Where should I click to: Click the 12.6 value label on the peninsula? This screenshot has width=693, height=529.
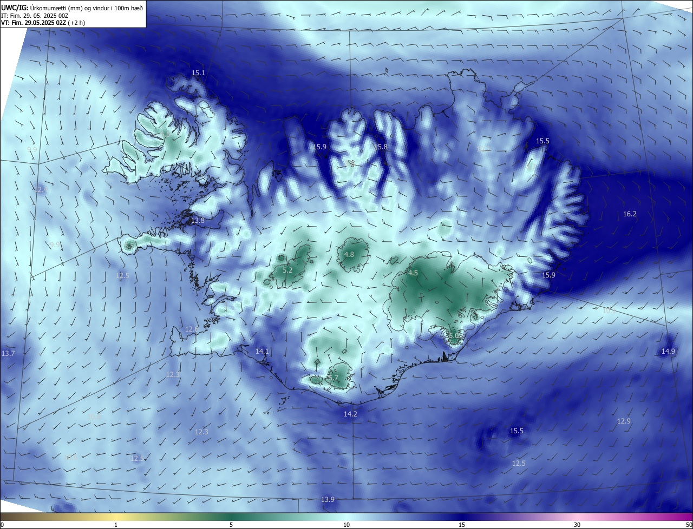tap(192, 329)
